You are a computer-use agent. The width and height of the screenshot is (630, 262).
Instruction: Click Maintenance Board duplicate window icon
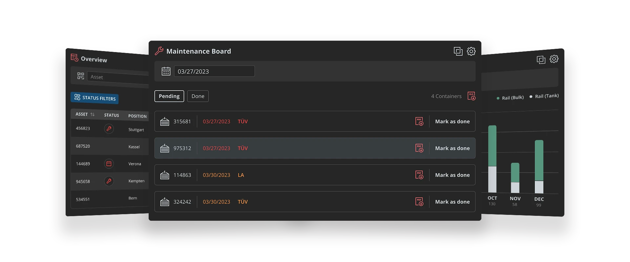(x=458, y=51)
